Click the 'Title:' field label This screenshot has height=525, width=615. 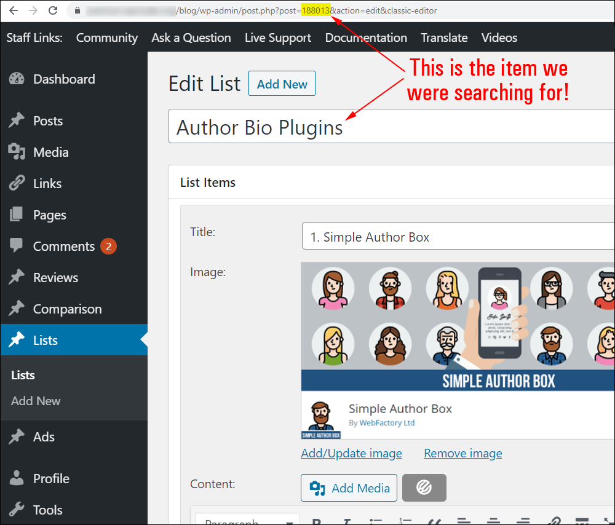[x=203, y=232]
